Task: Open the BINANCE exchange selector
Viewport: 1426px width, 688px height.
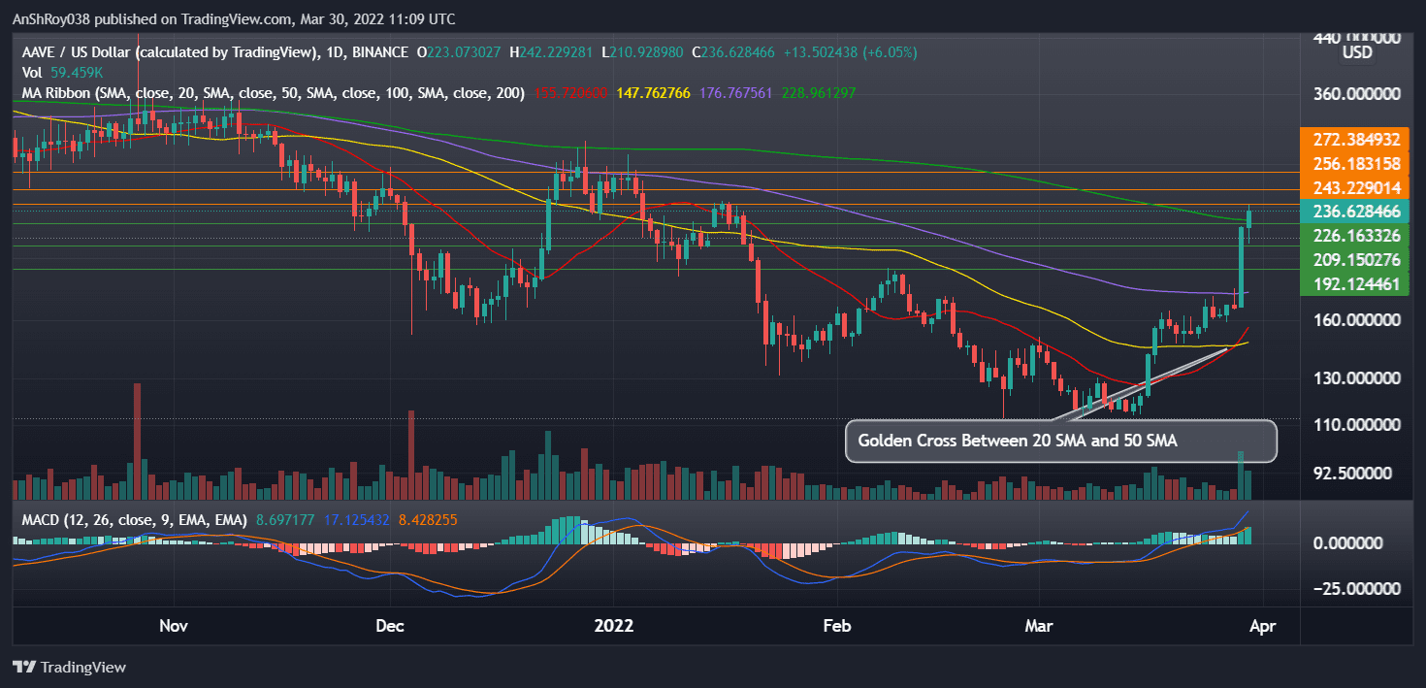Action: pos(377,53)
